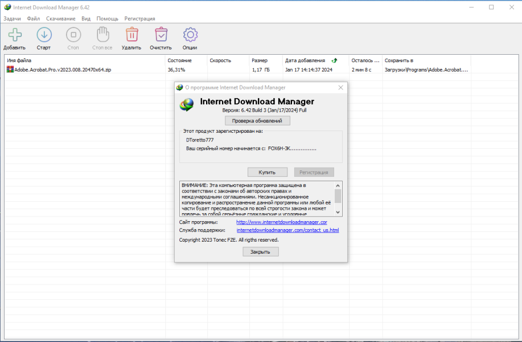Screen dimensions: 522x342
Task: Click the Стоп toolbar icon
Action: point(73,35)
